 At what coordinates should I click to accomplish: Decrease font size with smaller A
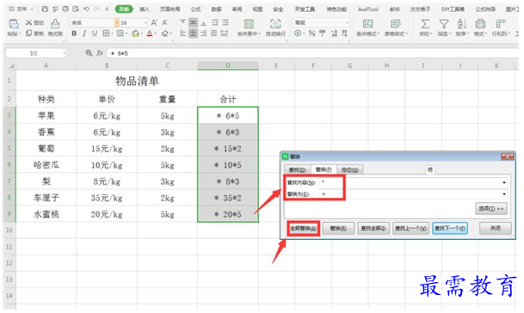tap(164, 22)
